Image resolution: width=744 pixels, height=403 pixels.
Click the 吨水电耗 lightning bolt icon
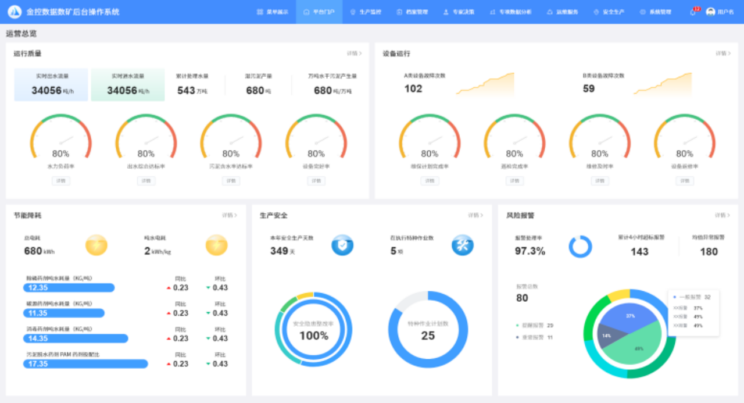point(216,245)
